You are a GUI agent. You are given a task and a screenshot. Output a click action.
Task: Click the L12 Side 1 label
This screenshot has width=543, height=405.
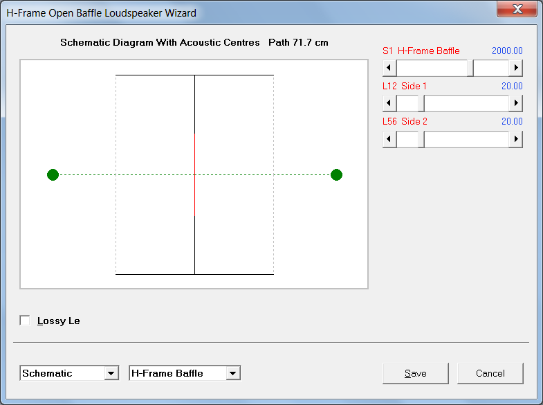point(405,86)
